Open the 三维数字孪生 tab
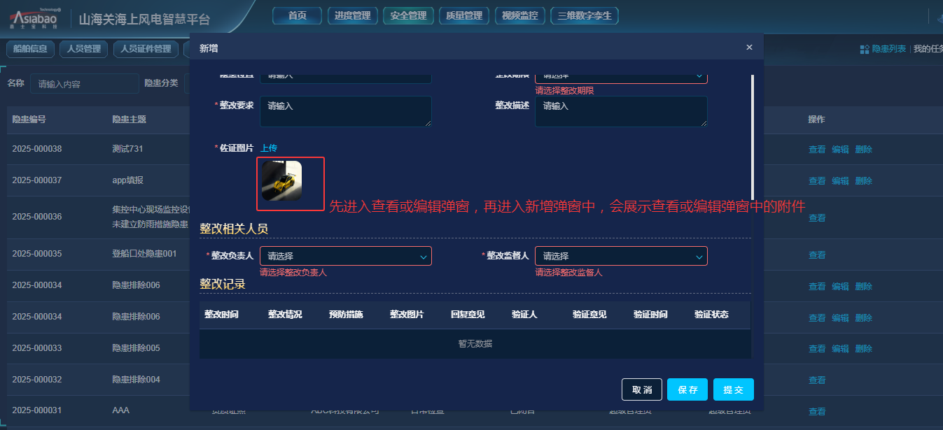Screen dimensions: 943x430 click(x=585, y=15)
